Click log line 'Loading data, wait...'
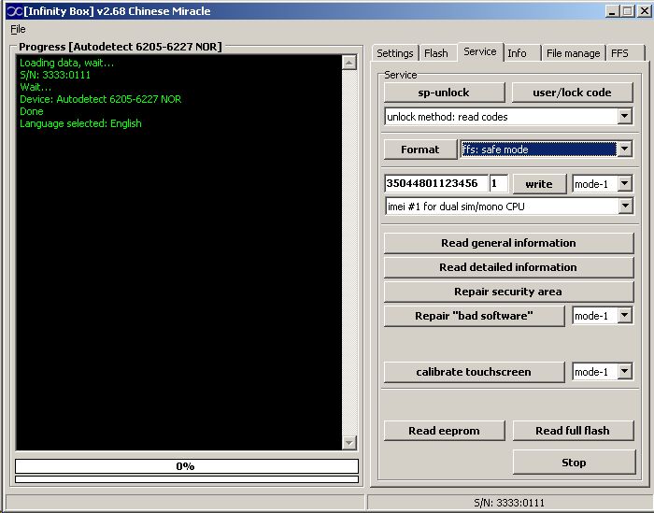This screenshot has height=513, width=654. (66, 63)
